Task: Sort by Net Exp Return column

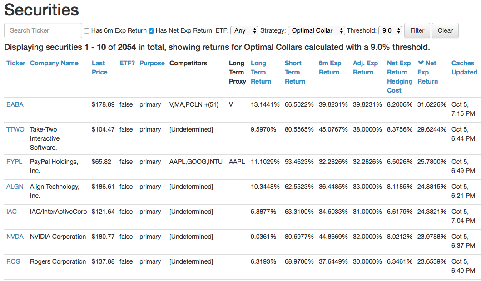Action: pos(427,72)
